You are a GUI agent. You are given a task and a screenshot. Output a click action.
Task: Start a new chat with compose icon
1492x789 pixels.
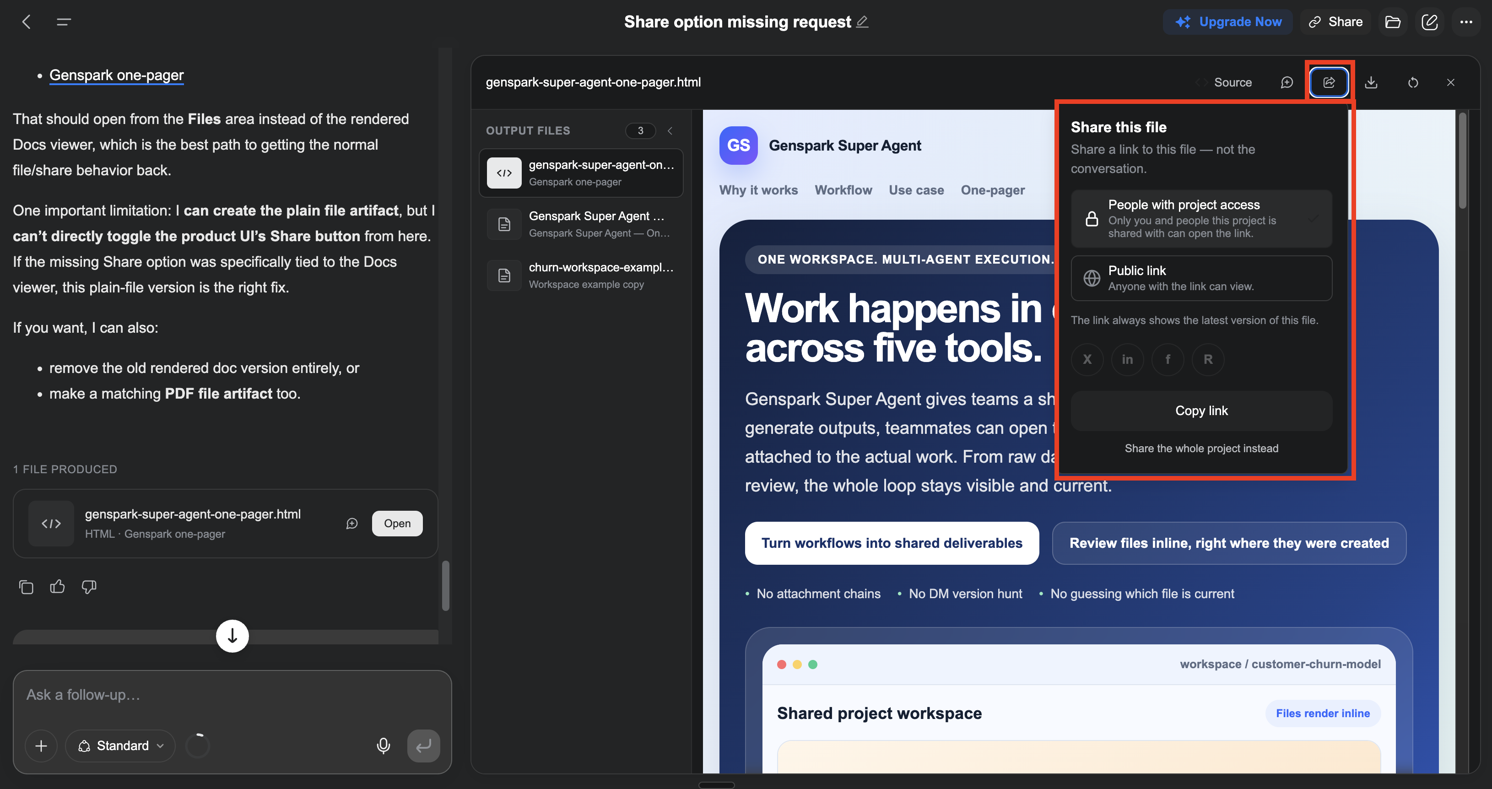pyautogui.click(x=1429, y=22)
